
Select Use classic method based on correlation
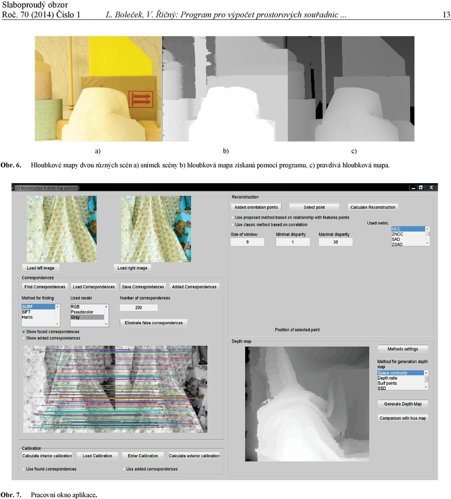(x=233, y=224)
